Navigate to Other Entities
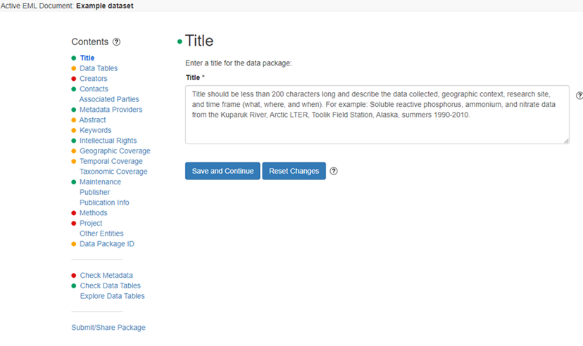This screenshot has width=583, height=346. point(101,233)
